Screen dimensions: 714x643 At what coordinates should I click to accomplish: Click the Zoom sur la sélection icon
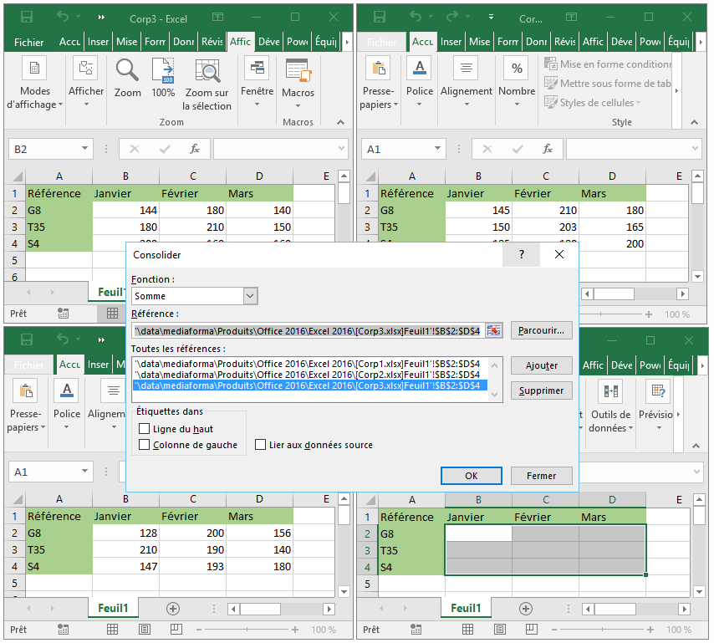click(207, 70)
